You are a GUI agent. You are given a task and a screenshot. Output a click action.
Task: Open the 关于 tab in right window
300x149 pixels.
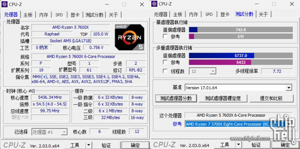264,14
